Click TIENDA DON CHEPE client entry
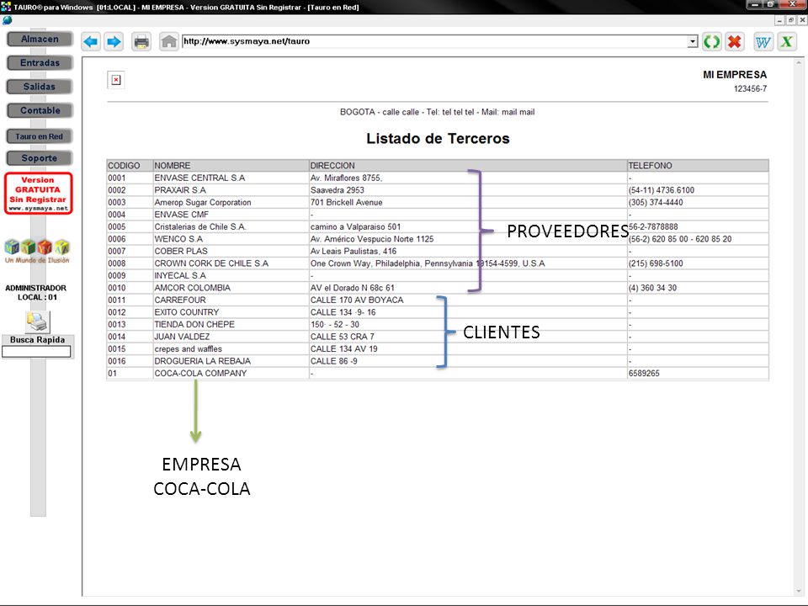The height and width of the screenshot is (606, 808). (x=194, y=325)
